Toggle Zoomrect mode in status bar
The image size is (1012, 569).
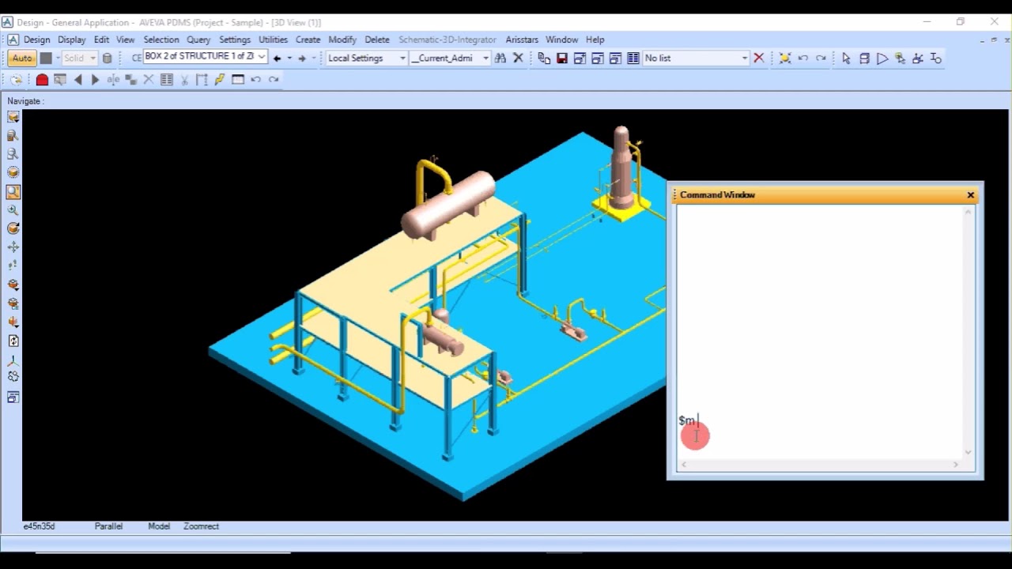(201, 526)
